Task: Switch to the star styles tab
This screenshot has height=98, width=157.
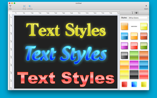Action: click(x=136, y=13)
